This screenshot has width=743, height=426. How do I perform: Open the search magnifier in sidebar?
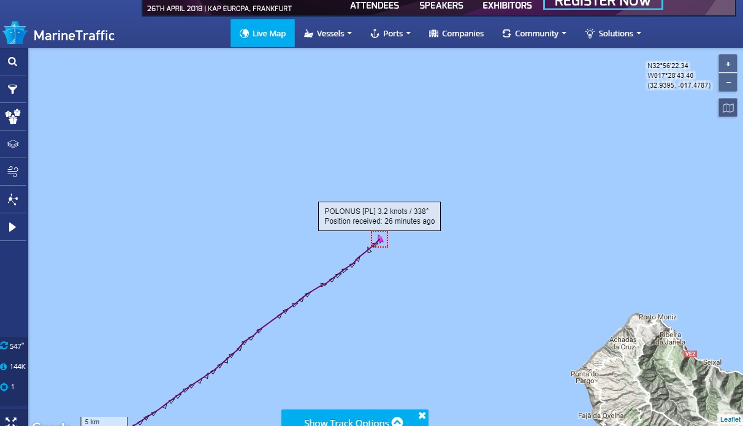pos(13,62)
